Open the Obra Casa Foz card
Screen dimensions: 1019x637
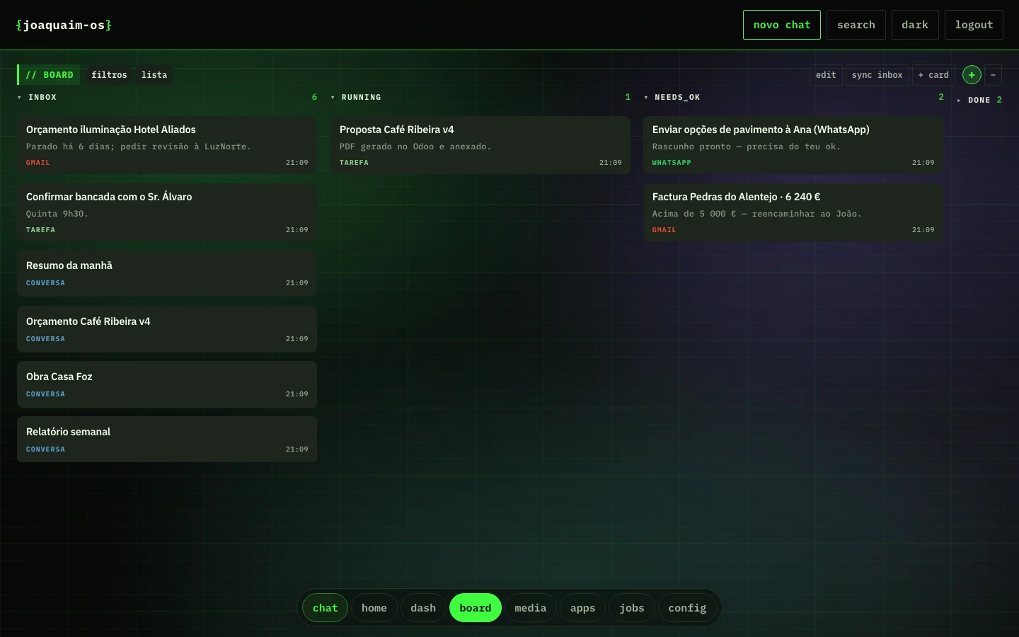167,384
